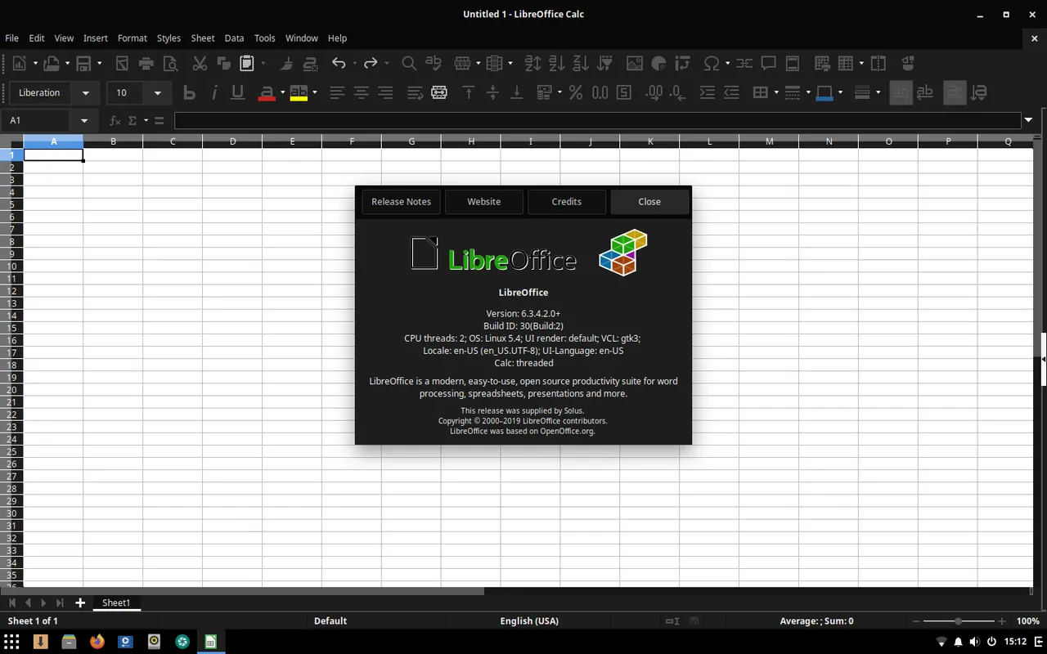This screenshot has height=654, width=1047.
Task: Click the Redo arrow icon
Action: [371, 63]
